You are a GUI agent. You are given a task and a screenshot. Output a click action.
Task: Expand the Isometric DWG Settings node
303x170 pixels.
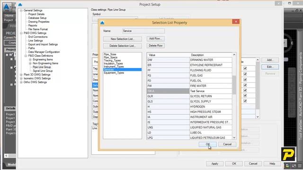tap(21, 78)
